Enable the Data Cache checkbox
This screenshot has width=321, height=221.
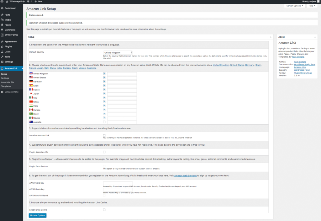click(104, 210)
